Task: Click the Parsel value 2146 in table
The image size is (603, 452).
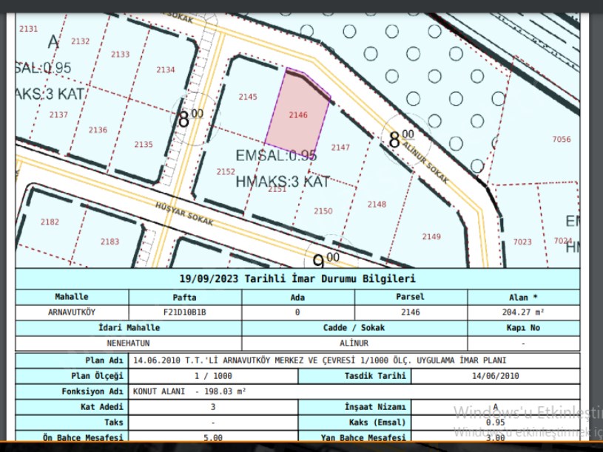Action: point(410,312)
